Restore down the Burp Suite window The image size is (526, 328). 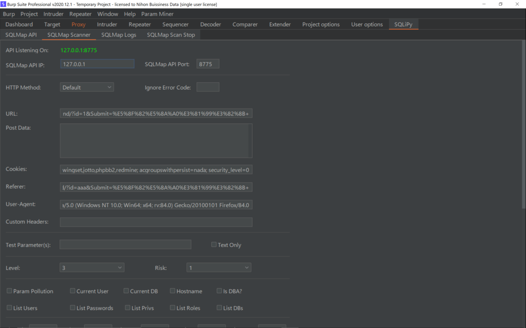tap(501, 4)
